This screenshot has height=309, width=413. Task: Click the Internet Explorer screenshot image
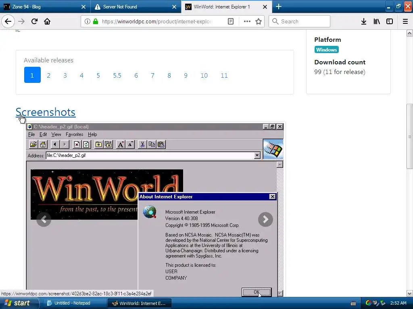[x=155, y=209]
